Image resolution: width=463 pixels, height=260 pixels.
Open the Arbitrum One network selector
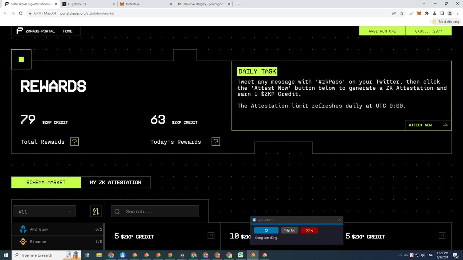pyautogui.click(x=382, y=31)
